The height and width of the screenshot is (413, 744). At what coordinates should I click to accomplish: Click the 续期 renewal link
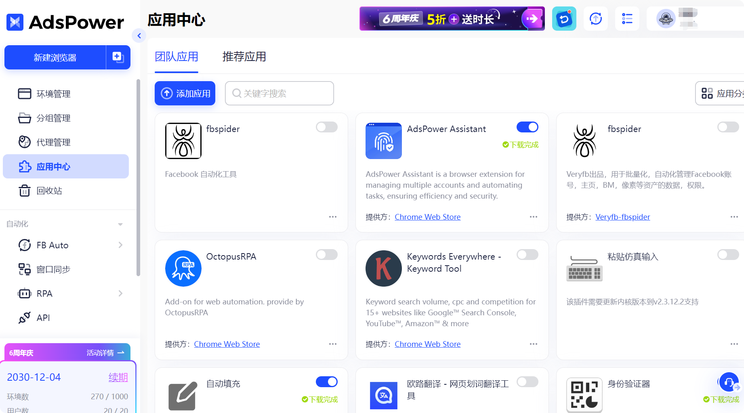[x=118, y=377]
